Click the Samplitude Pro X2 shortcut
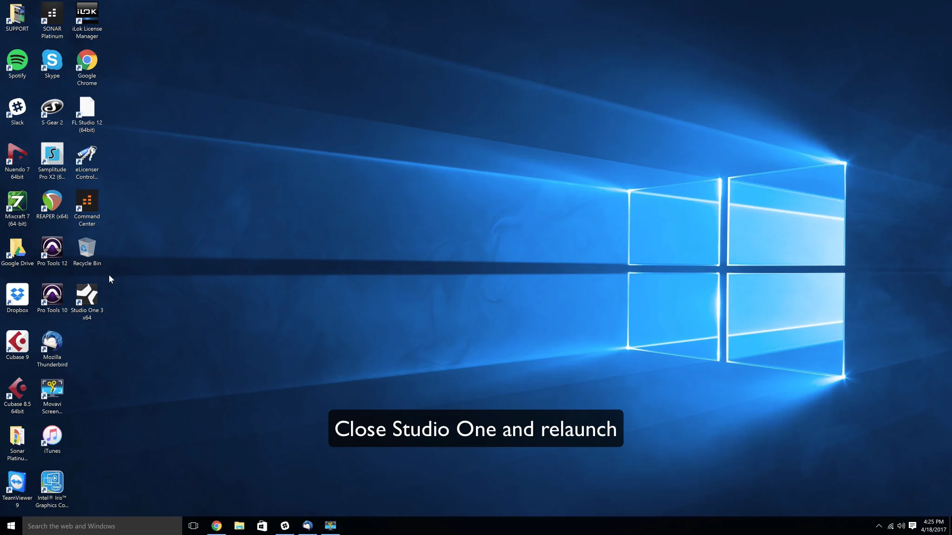 pyautogui.click(x=52, y=162)
